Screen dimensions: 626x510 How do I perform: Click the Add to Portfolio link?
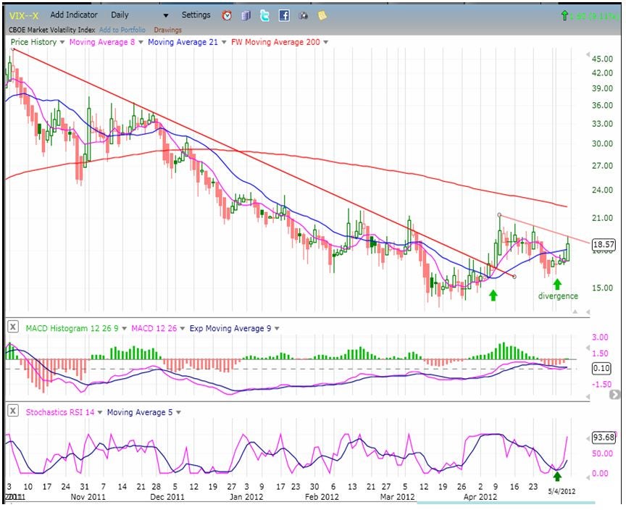pos(122,30)
